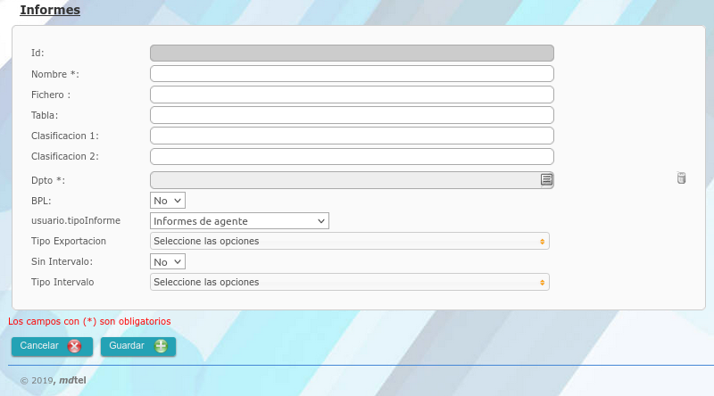Click the Fichero label
This screenshot has height=396, width=714.
tap(51, 95)
